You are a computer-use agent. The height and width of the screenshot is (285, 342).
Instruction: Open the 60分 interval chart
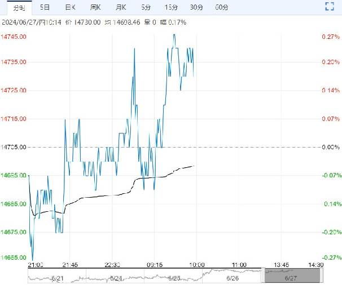(222, 7)
